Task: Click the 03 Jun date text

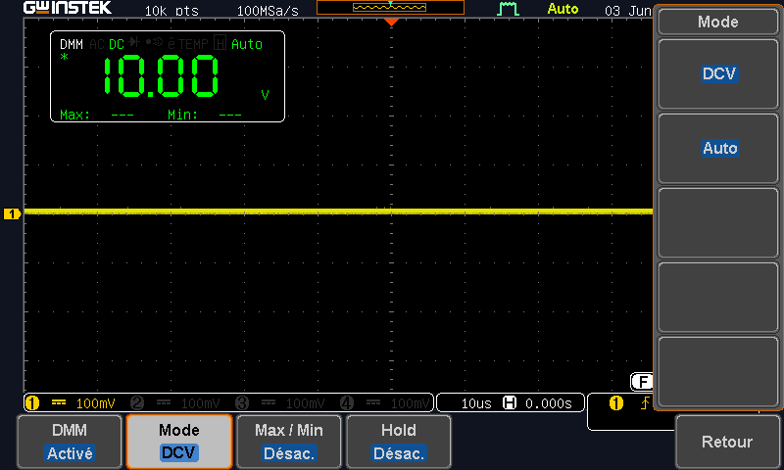Action: click(x=628, y=11)
